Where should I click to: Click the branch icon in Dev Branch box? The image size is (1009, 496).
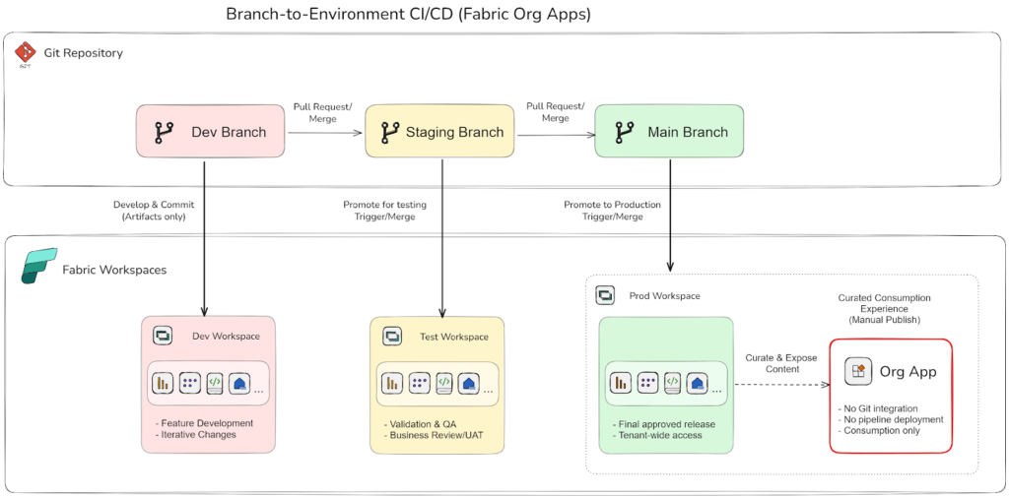tap(165, 132)
